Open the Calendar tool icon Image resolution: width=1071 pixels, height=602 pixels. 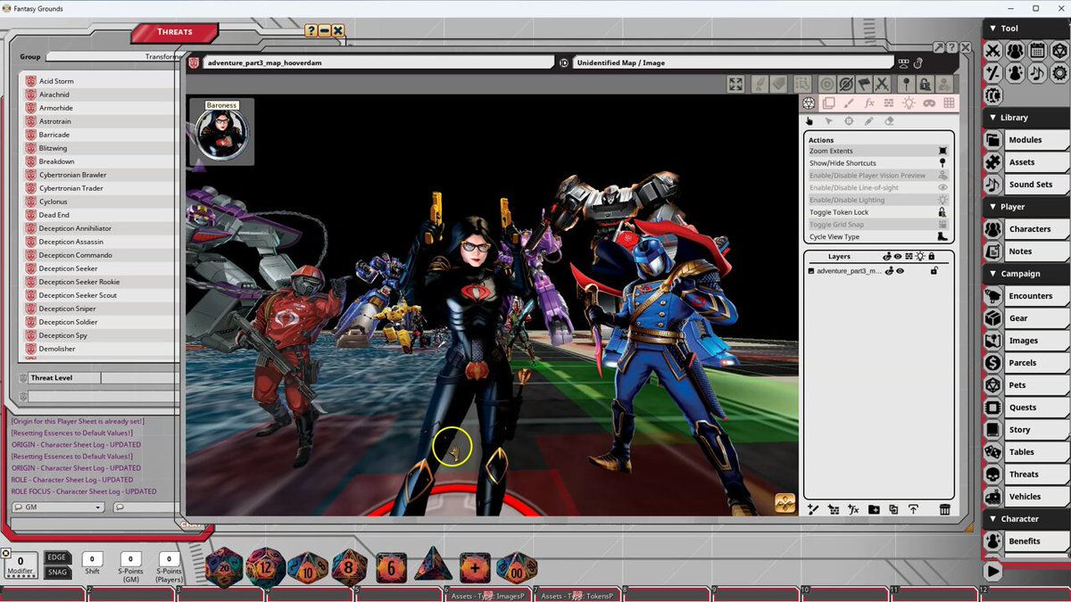1037,51
